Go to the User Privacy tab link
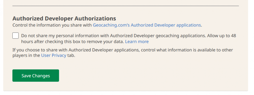Screen dimensions: 254x95 (x=54, y=55)
